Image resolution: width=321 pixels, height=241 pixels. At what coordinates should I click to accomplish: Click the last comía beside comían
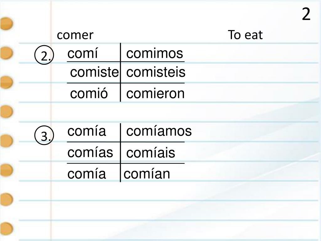pyautogui.click(x=87, y=174)
